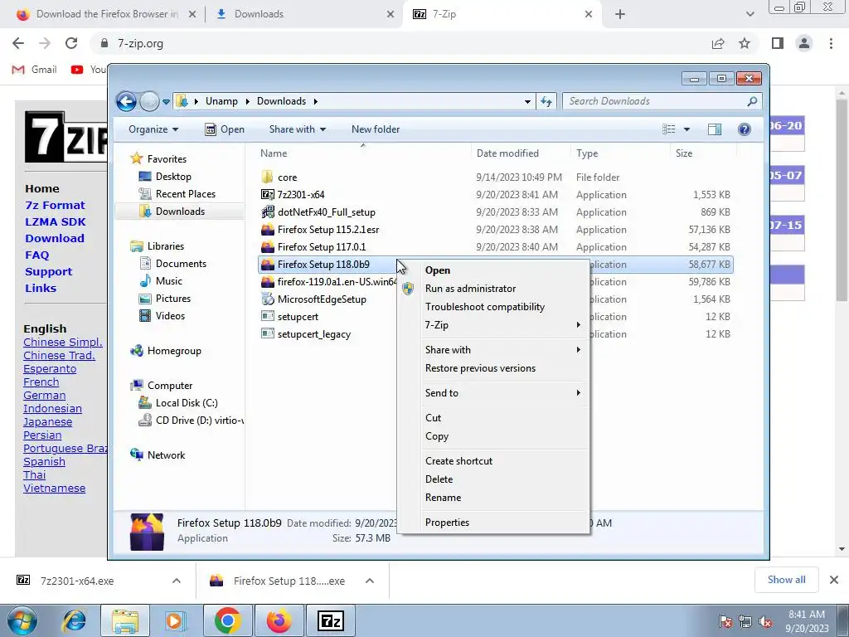Select the 7z2301-x64 application icon

(x=268, y=194)
